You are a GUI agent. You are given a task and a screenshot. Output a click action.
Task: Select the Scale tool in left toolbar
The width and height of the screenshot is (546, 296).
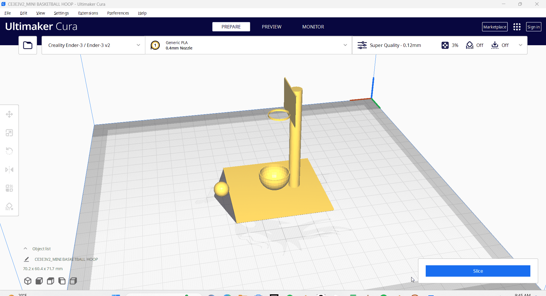(9, 133)
